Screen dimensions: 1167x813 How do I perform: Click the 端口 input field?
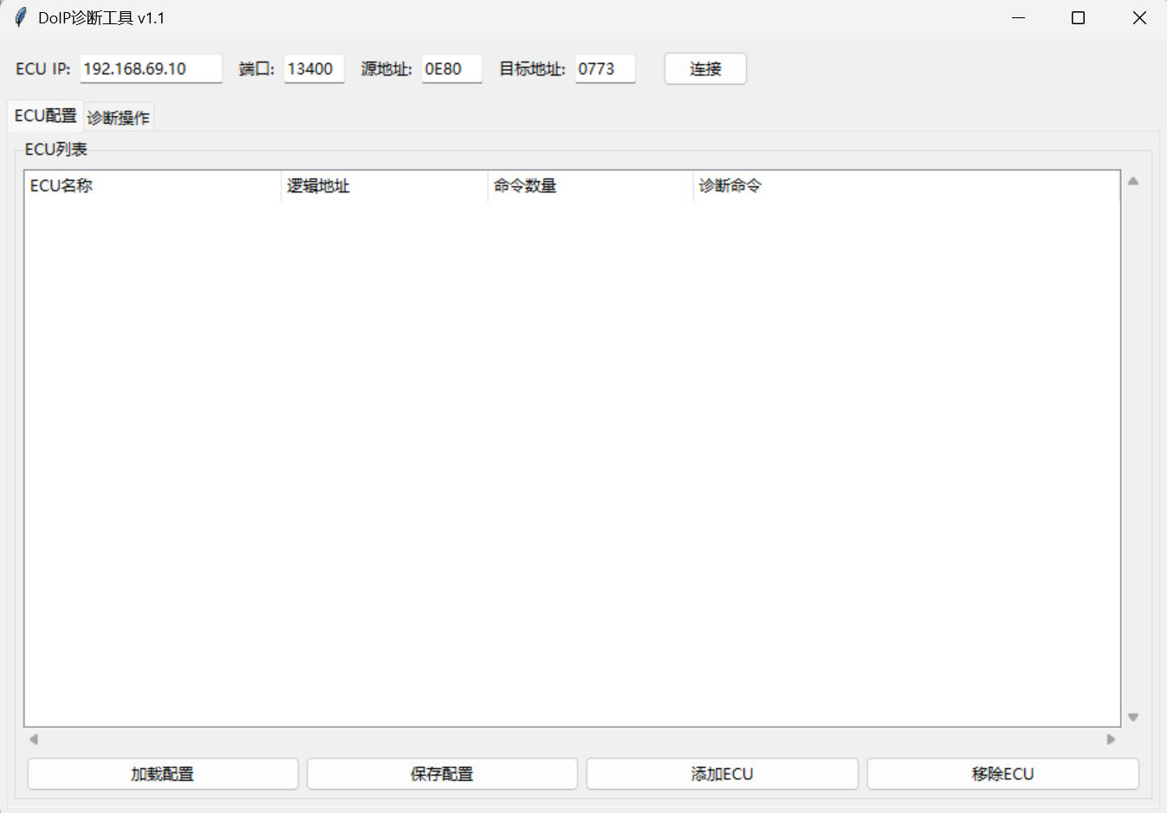click(313, 69)
